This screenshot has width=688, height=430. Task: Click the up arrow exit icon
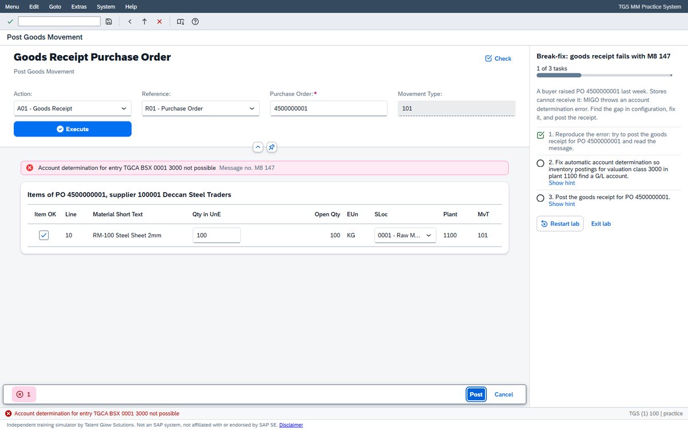[144, 21]
